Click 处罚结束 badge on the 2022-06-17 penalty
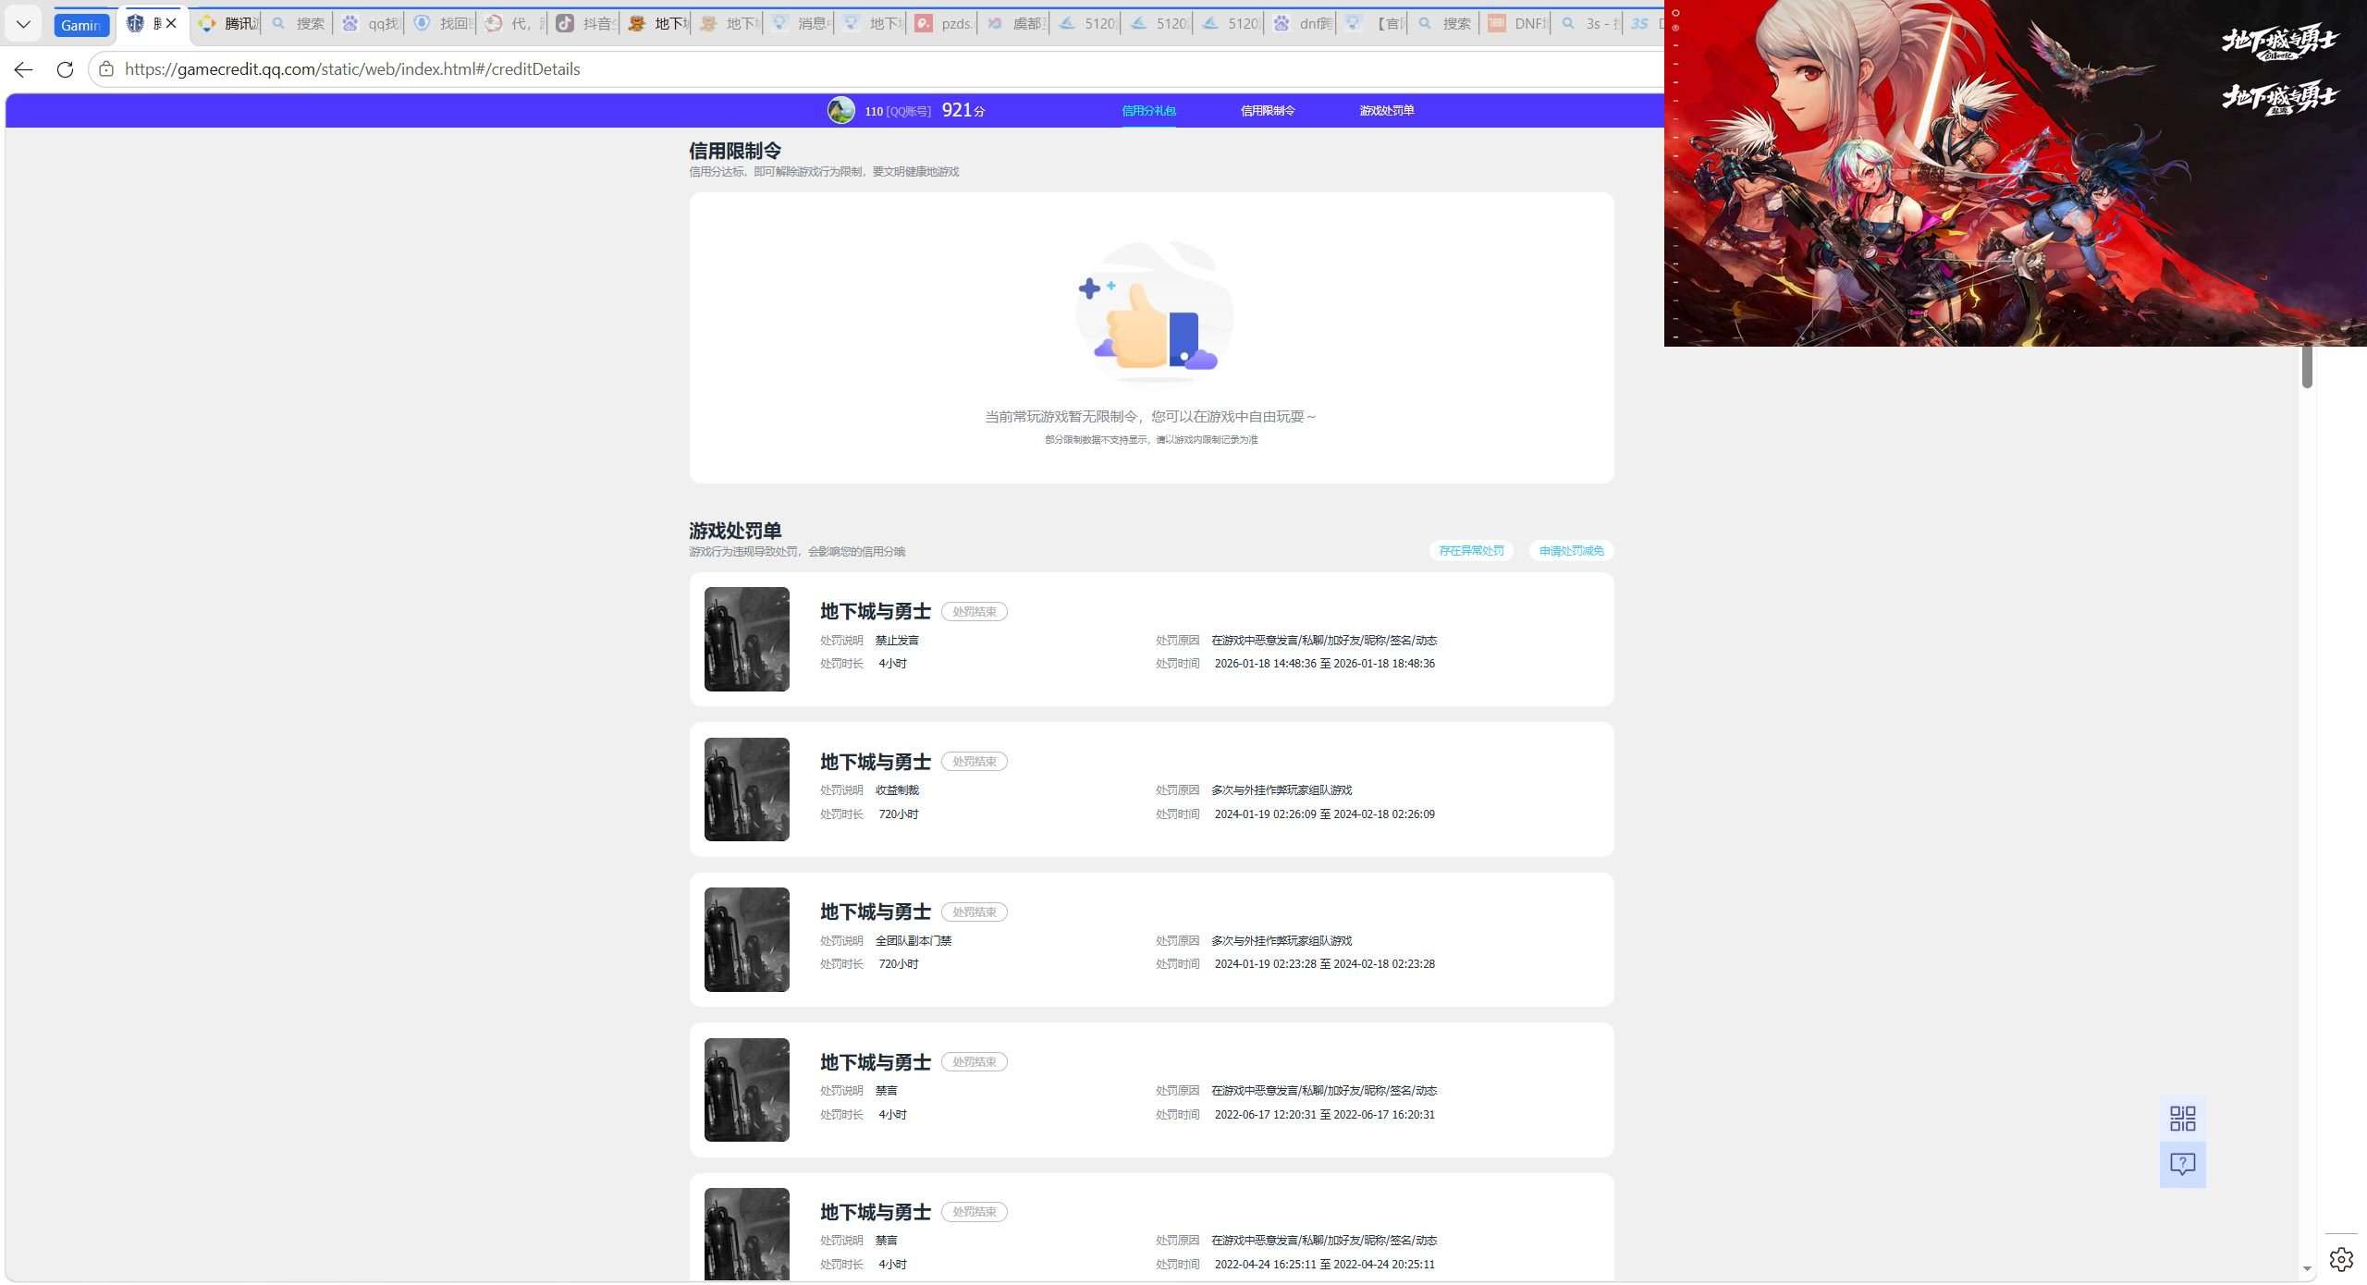The height and width of the screenshot is (1285, 2367). coord(975,1062)
